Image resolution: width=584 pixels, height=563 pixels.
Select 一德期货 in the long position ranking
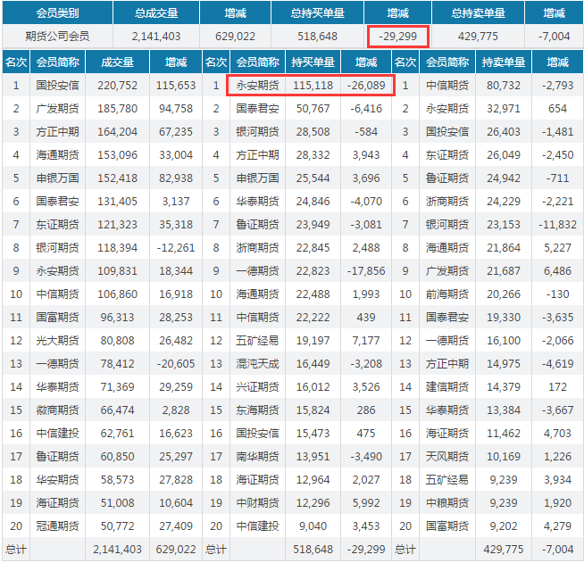pyautogui.click(x=257, y=270)
